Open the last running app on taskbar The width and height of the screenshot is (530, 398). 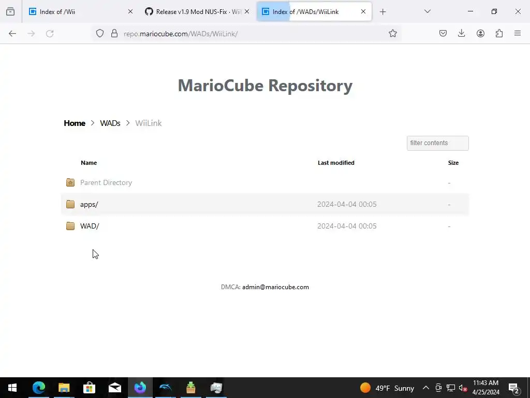coord(216,388)
